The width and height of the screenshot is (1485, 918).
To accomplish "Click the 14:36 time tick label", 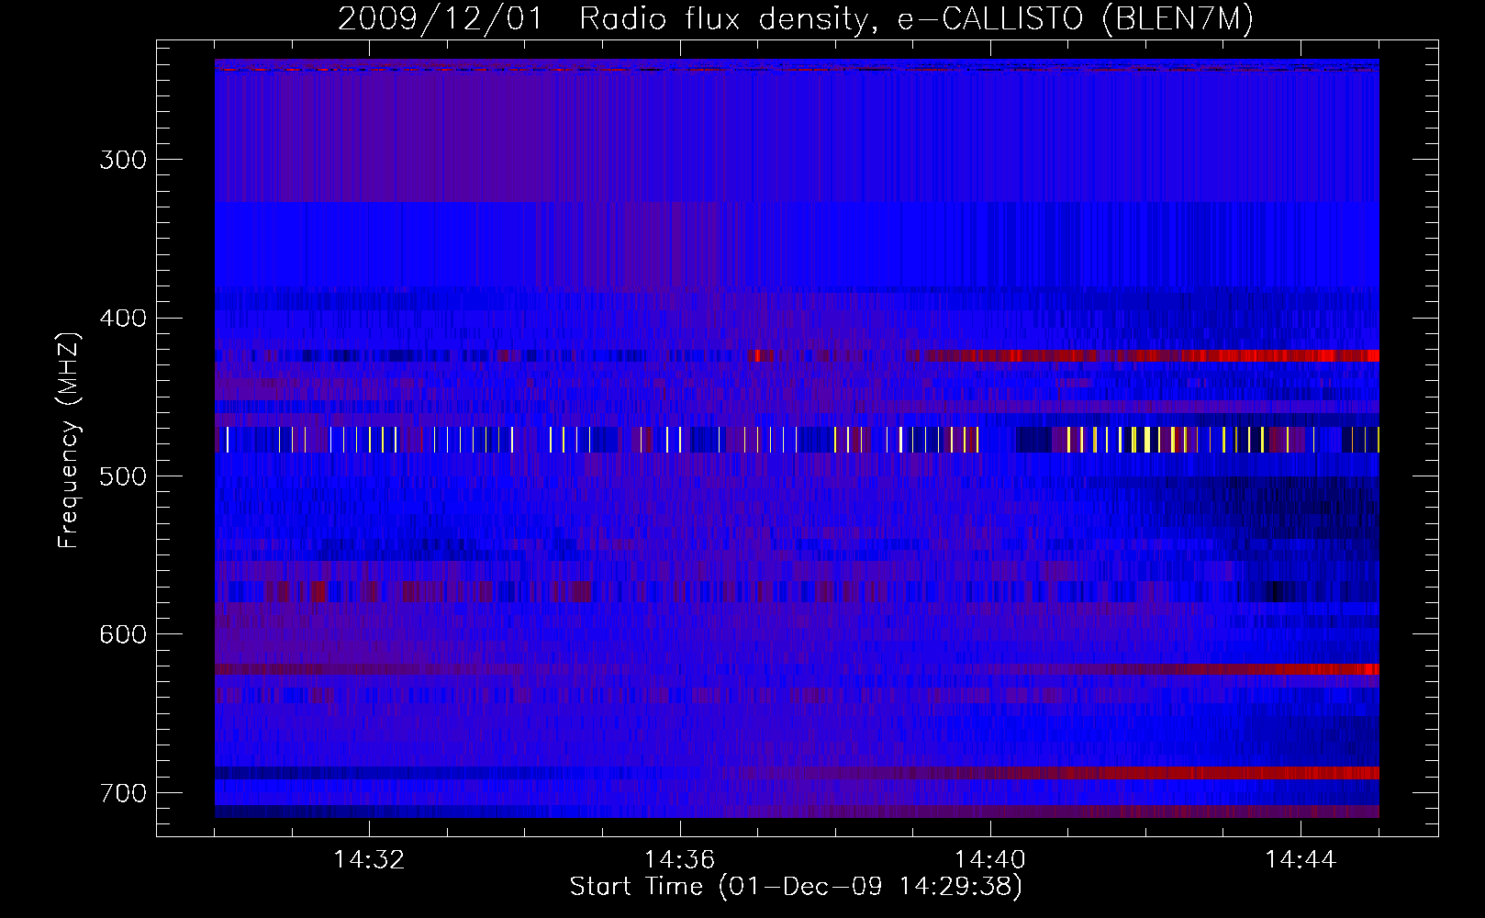I will pos(679,860).
